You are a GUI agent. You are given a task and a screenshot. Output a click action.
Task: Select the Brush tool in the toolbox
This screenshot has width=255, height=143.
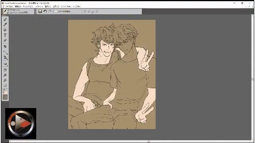(x=5, y=19)
